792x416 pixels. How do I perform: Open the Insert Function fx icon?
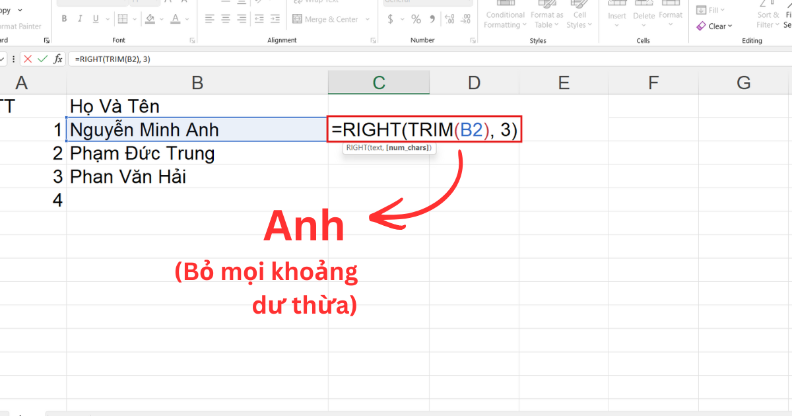(58, 58)
